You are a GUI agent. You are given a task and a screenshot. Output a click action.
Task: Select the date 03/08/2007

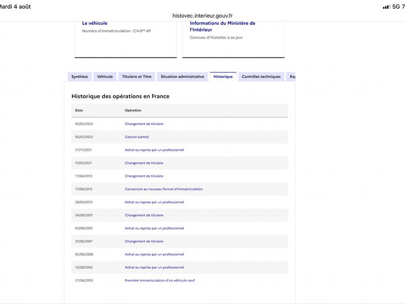84,229
